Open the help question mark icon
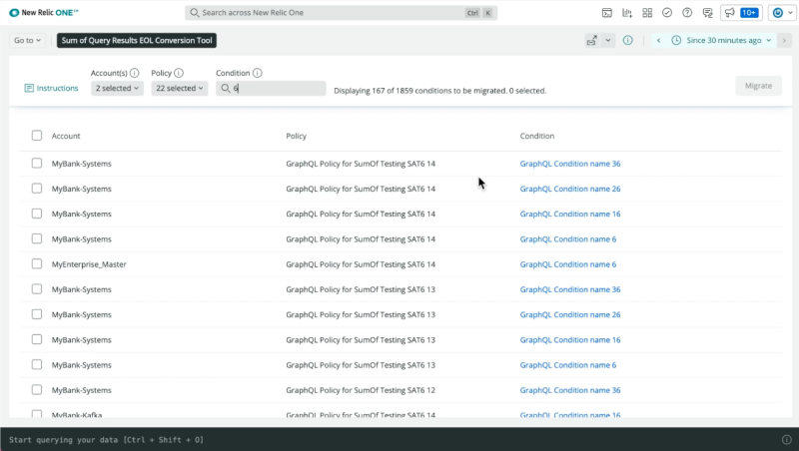Screen dimensions: 799x451 tap(687, 13)
